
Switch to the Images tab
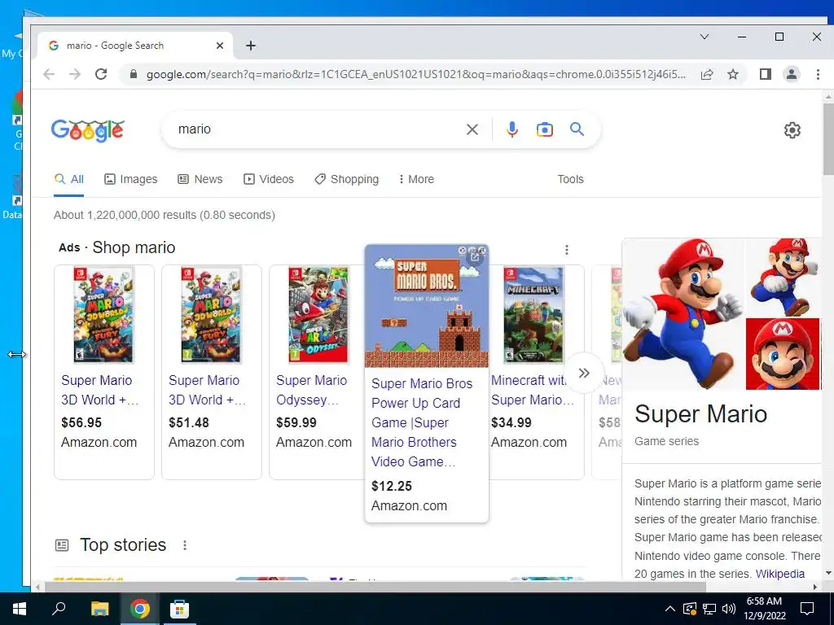point(131,179)
